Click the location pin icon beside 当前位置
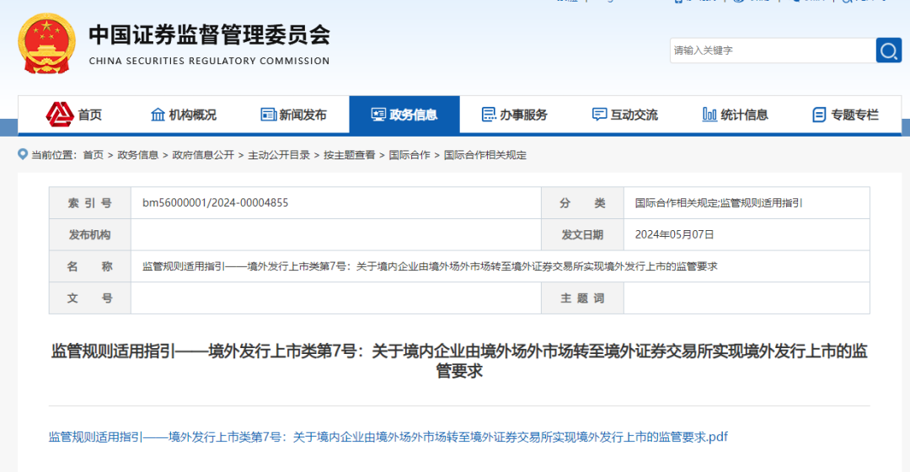 pyautogui.click(x=23, y=154)
